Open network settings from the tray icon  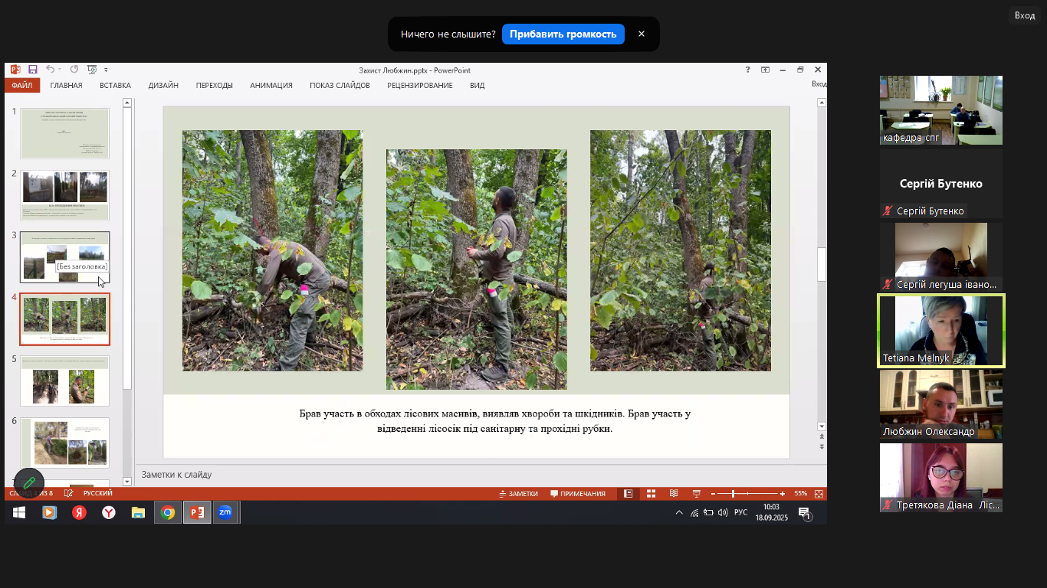click(694, 513)
